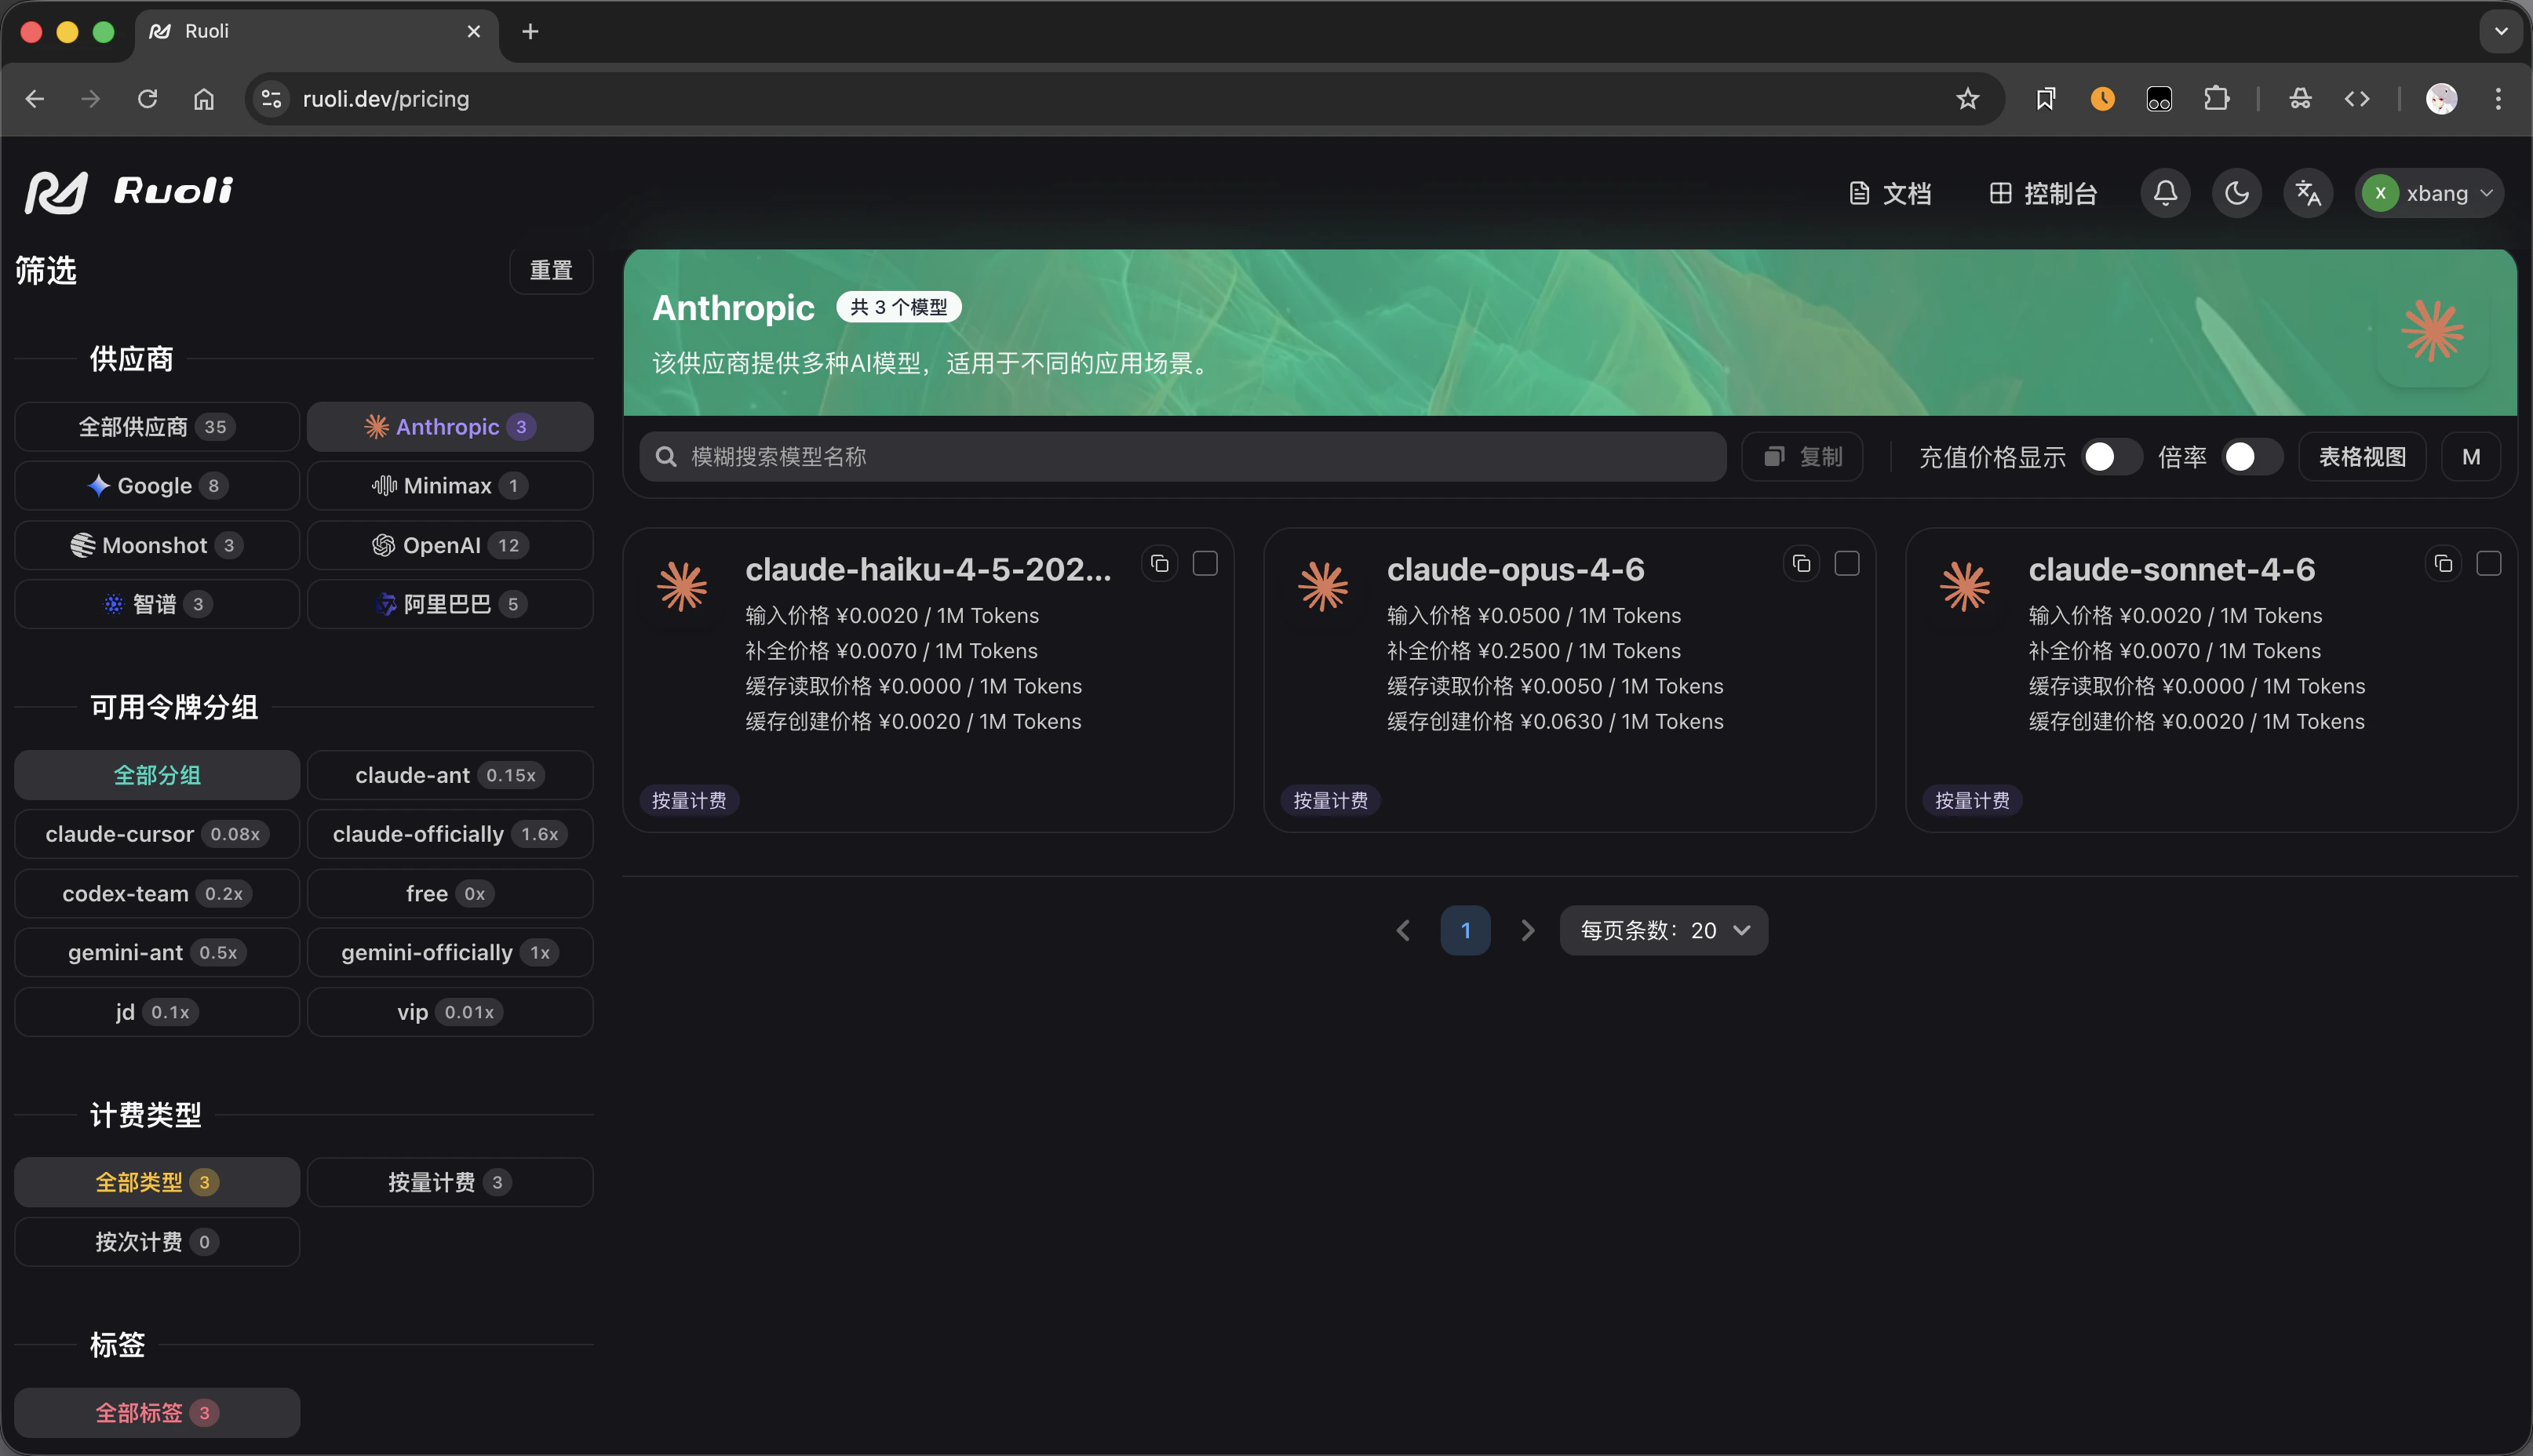Select the 全部供应商 filter
The height and width of the screenshot is (1456, 2533).
[157, 427]
